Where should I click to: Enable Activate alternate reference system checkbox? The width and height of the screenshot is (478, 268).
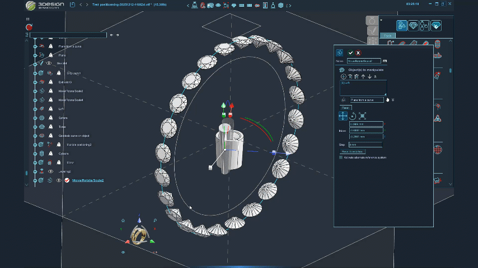tap(341, 157)
